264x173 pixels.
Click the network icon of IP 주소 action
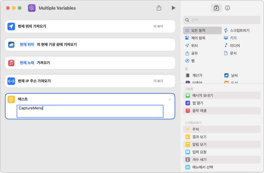coord(11,81)
